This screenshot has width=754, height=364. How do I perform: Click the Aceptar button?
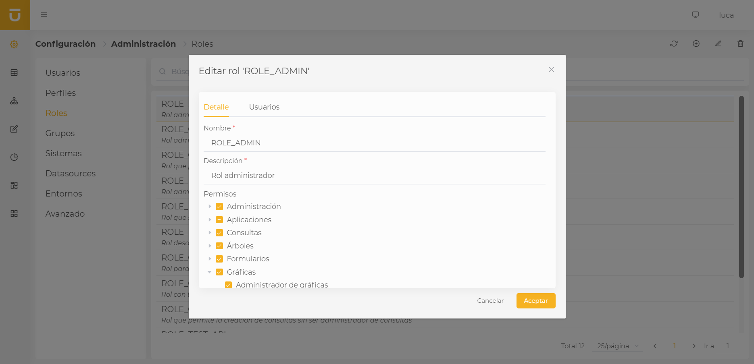[x=536, y=300]
